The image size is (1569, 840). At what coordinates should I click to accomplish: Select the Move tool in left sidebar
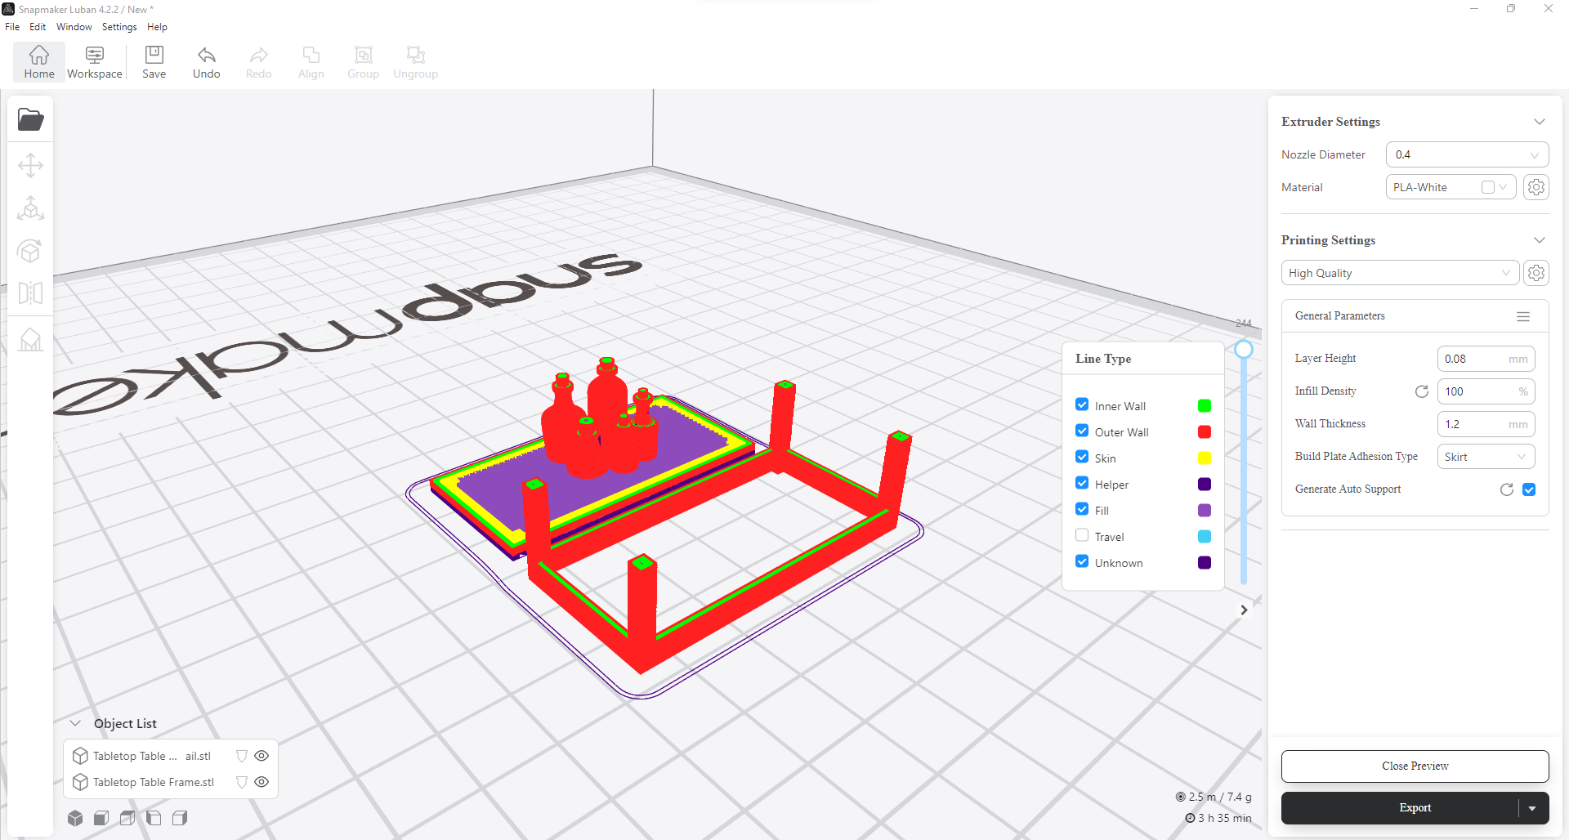30,166
